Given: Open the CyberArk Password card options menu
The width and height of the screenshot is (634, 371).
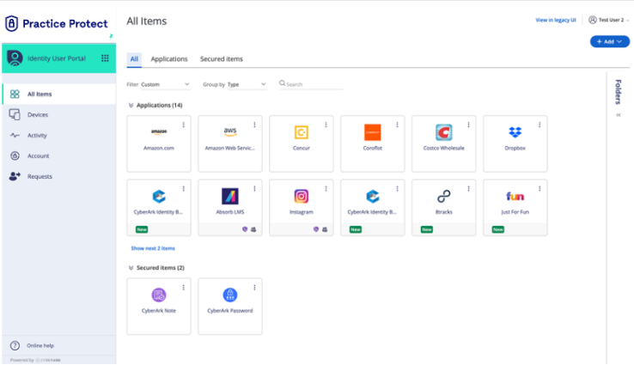Looking at the screenshot, I should (255, 288).
